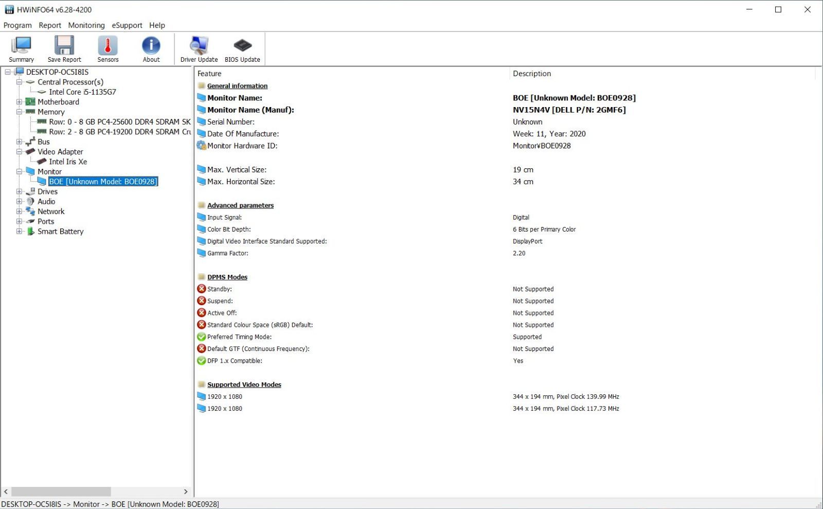Open the Program menu
The width and height of the screenshot is (823, 509).
[x=17, y=25]
